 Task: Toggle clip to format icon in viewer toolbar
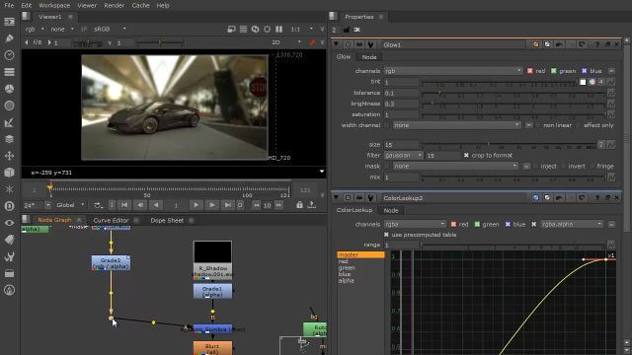point(231,29)
